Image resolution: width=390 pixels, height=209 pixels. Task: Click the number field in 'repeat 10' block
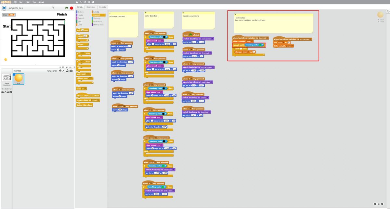pos(85,36)
